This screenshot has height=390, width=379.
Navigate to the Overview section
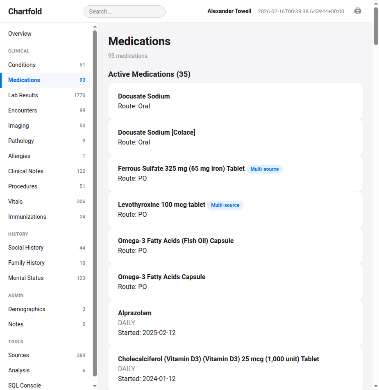tap(20, 34)
